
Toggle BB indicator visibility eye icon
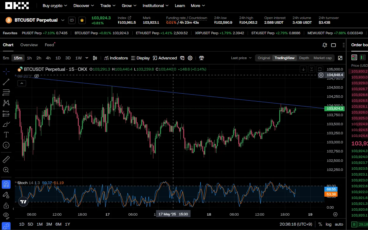[37, 76]
